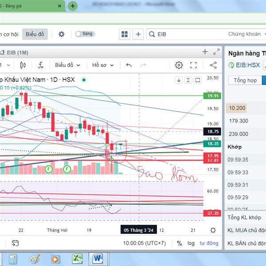Viewport: 266px width, 266px height.
Task: Toggle log scale on the chart
Action: (191, 243)
